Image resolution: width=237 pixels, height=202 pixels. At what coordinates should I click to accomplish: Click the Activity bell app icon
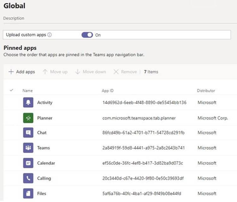[28, 103]
